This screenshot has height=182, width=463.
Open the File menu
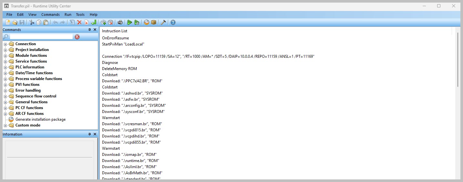[9, 15]
